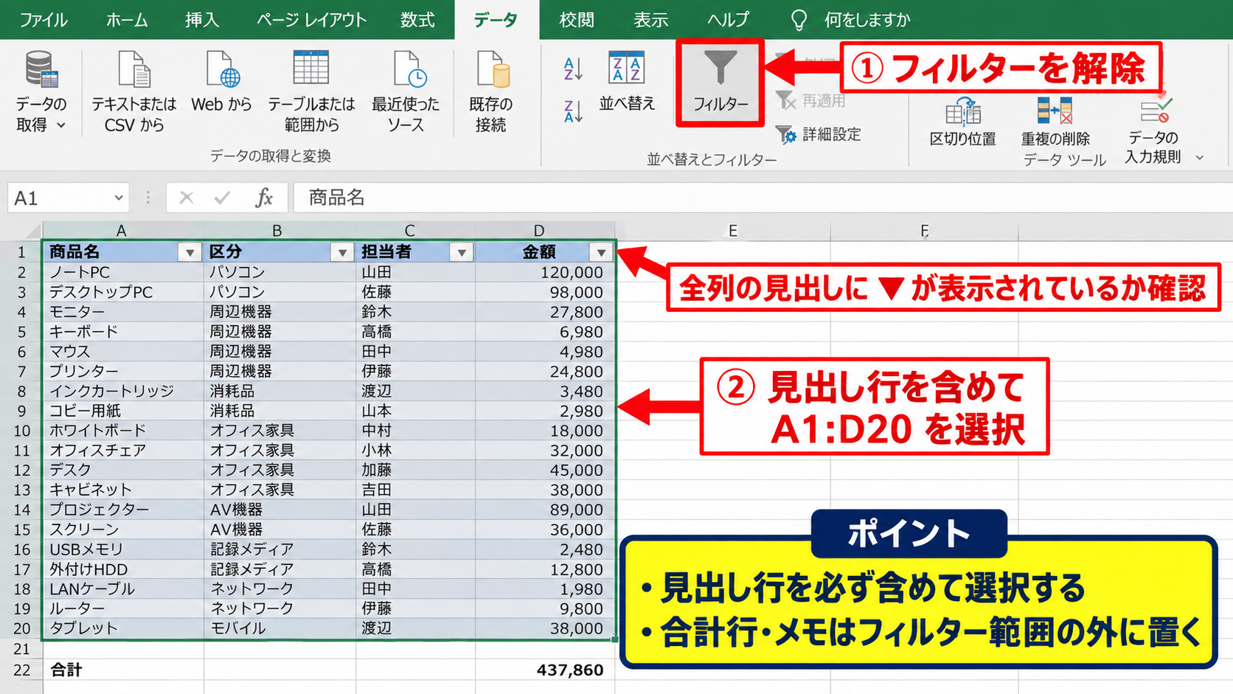This screenshot has width=1233, height=694.
Task: Toggle the フィルター button
Action: point(720,83)
